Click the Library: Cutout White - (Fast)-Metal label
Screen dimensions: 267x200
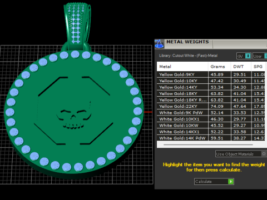(x=188, y=56)
